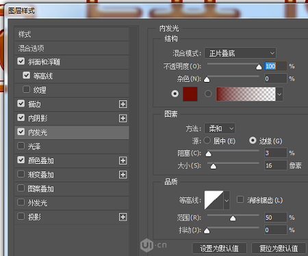
Task: Click 大小 value field showing 16
Action: click(276, 165)
